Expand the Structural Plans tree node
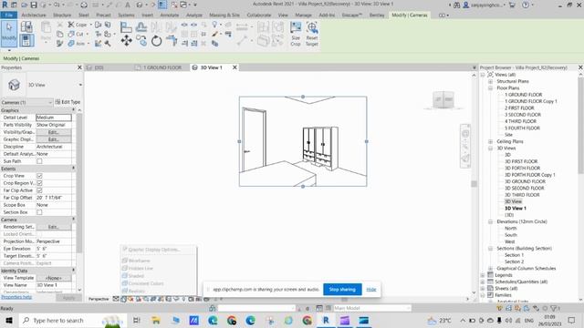Image resolution: width=584 pixels, height=328 pixels. 491,81
